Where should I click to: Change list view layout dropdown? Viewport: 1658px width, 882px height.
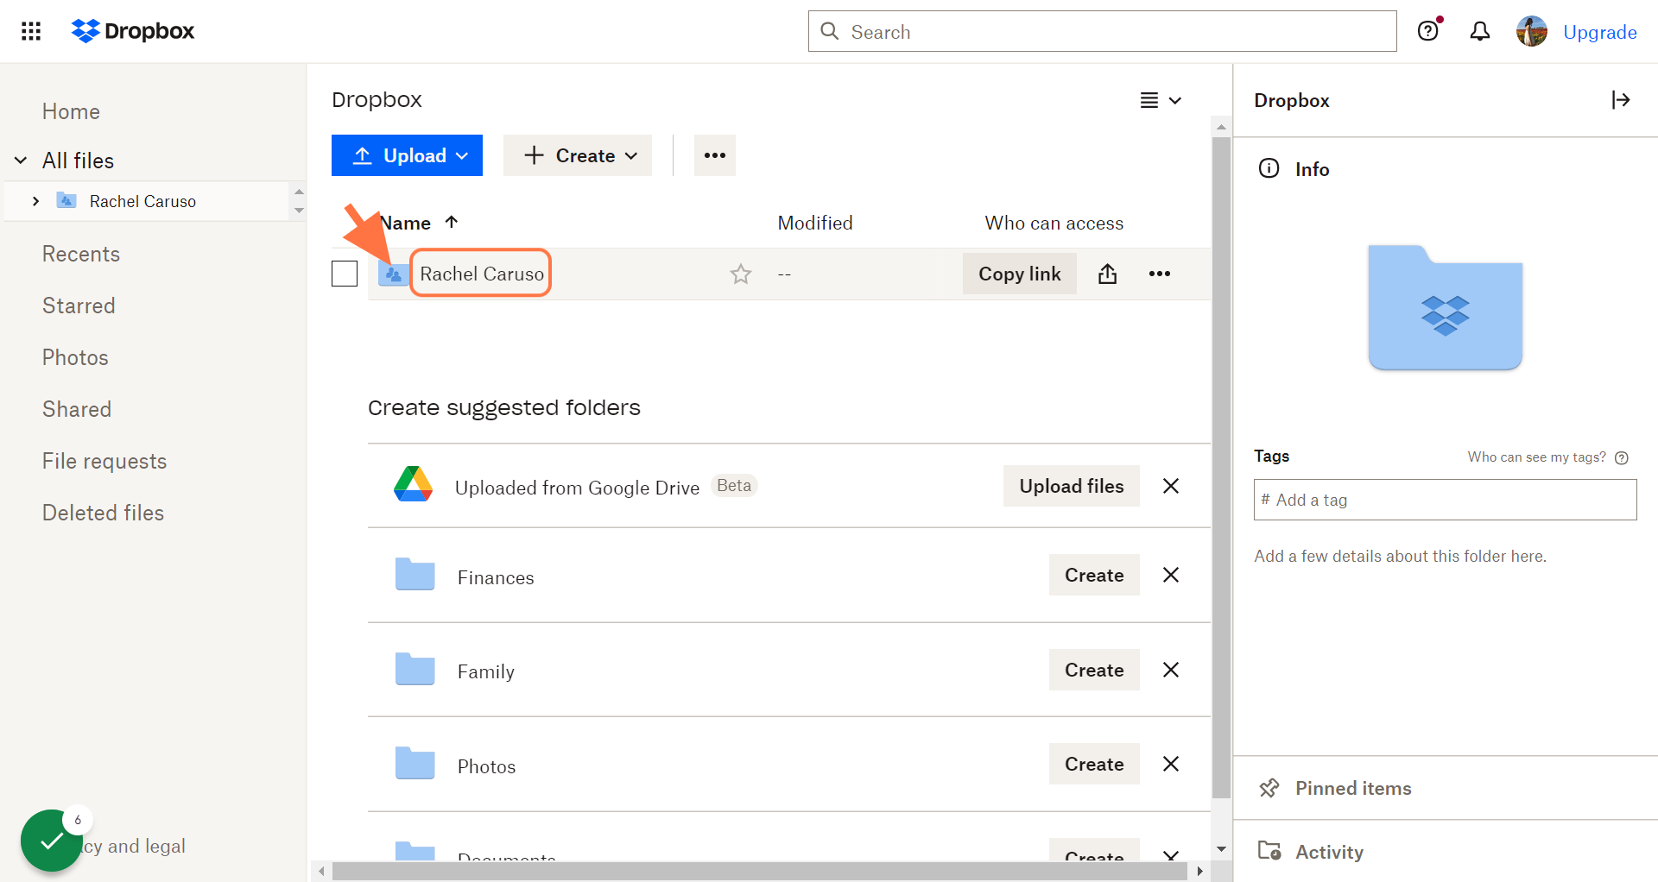click(x=1160, y=100)
